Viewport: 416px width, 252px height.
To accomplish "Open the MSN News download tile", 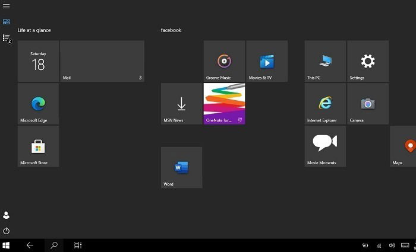I will (181, 104).
